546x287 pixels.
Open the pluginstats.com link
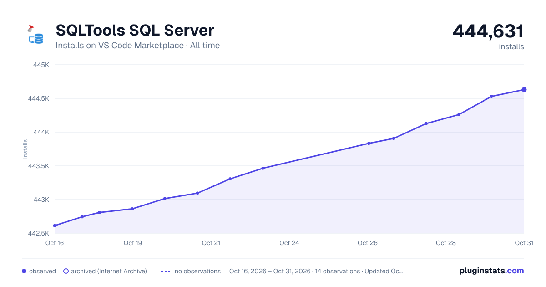[491, 271]
